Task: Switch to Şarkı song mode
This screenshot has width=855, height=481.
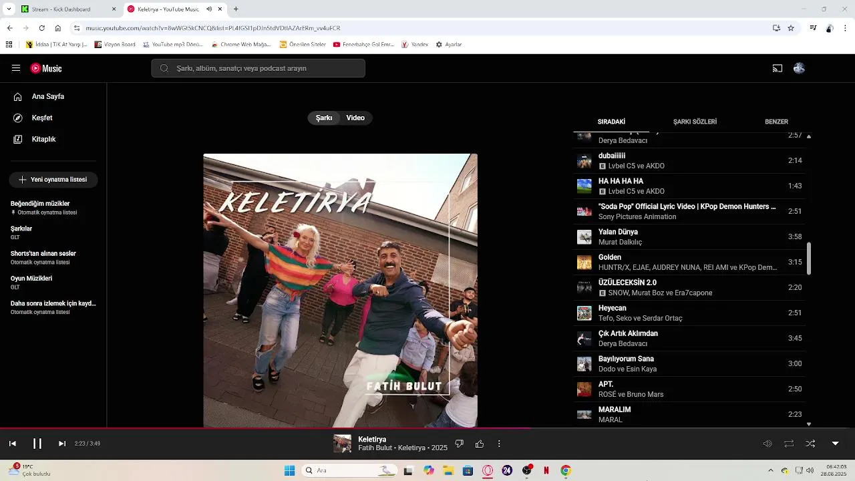Action: [x=324, y=118]
